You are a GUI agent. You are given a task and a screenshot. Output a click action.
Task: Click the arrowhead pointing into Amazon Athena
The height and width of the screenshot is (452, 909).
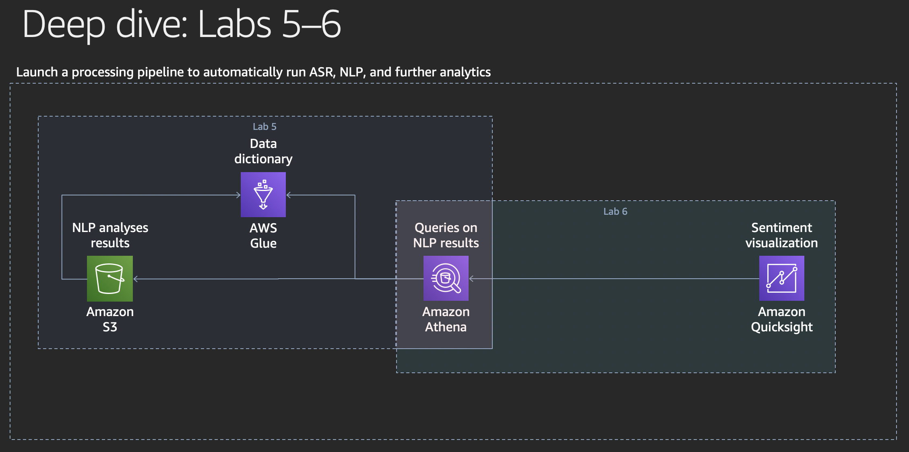click(x=472, y=279)
